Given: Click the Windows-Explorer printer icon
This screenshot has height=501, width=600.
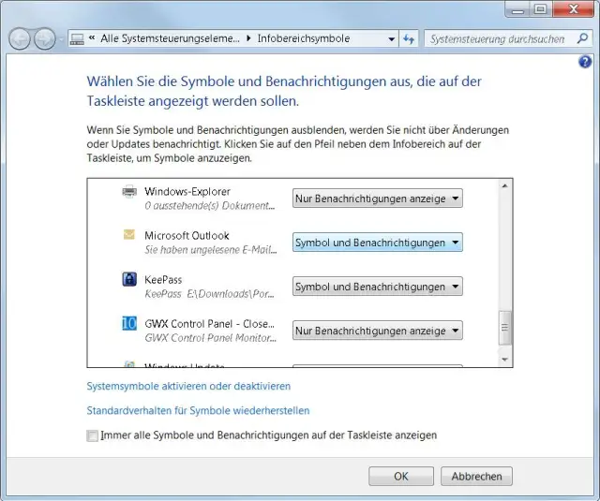Looking at the screenshot, I should click(129, 191).
